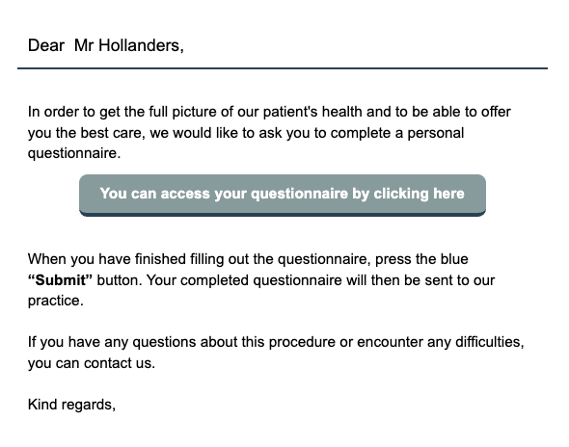Click the name "Hollanders" in the greeting
Image resolution: width=569 pixels, height=447 pixels.
click(x=139, y=45)
